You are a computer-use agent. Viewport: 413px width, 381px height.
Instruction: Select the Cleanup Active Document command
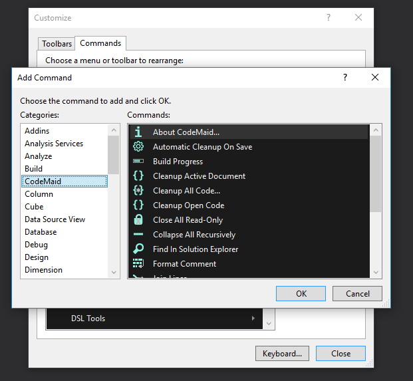click(249, 176)
